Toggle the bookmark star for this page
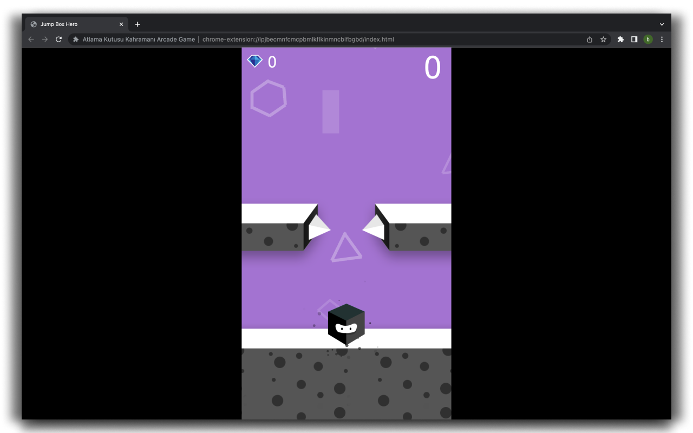 (x=604, y=39)
